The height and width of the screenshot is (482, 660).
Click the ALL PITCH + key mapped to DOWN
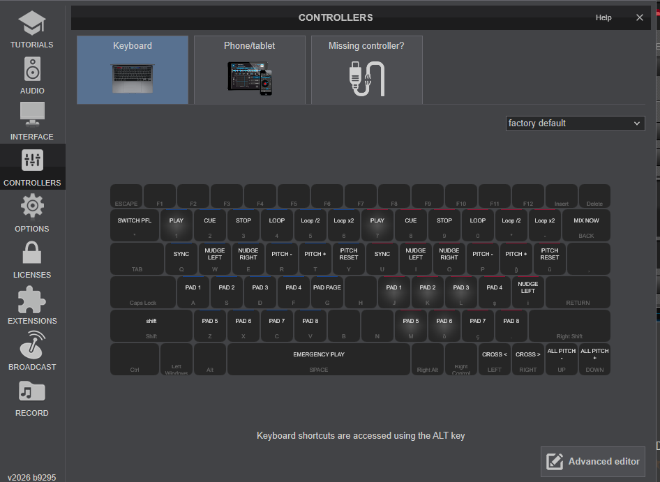click(594, 359)
